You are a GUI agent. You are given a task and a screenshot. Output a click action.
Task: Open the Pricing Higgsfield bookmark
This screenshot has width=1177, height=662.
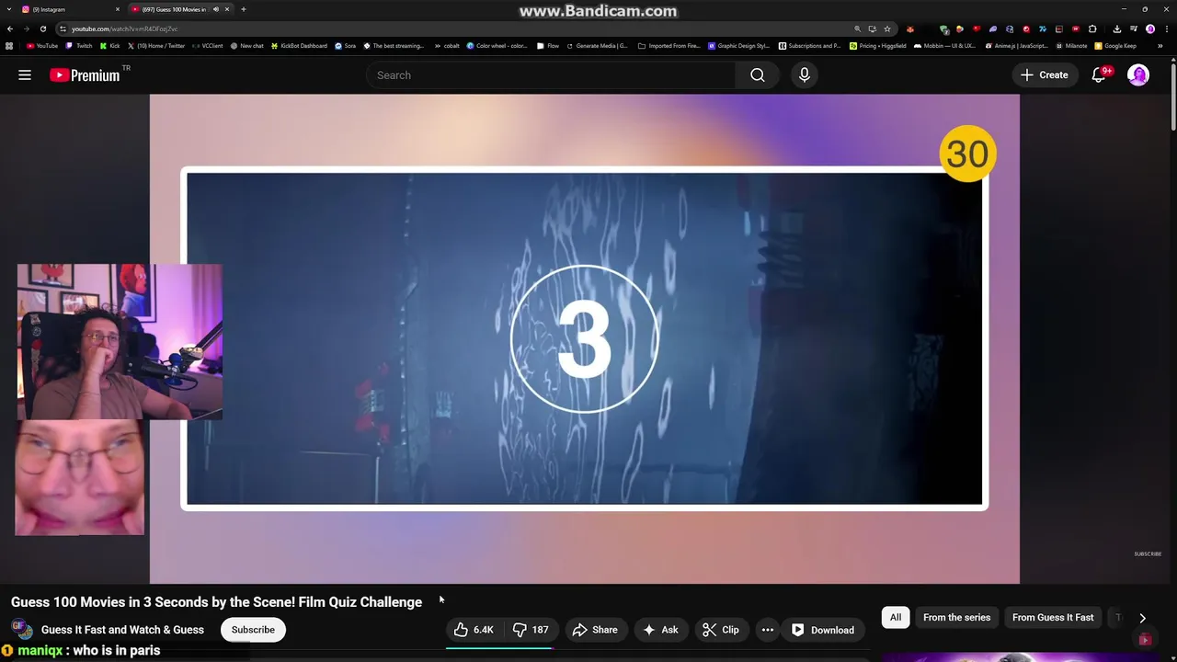878,45
